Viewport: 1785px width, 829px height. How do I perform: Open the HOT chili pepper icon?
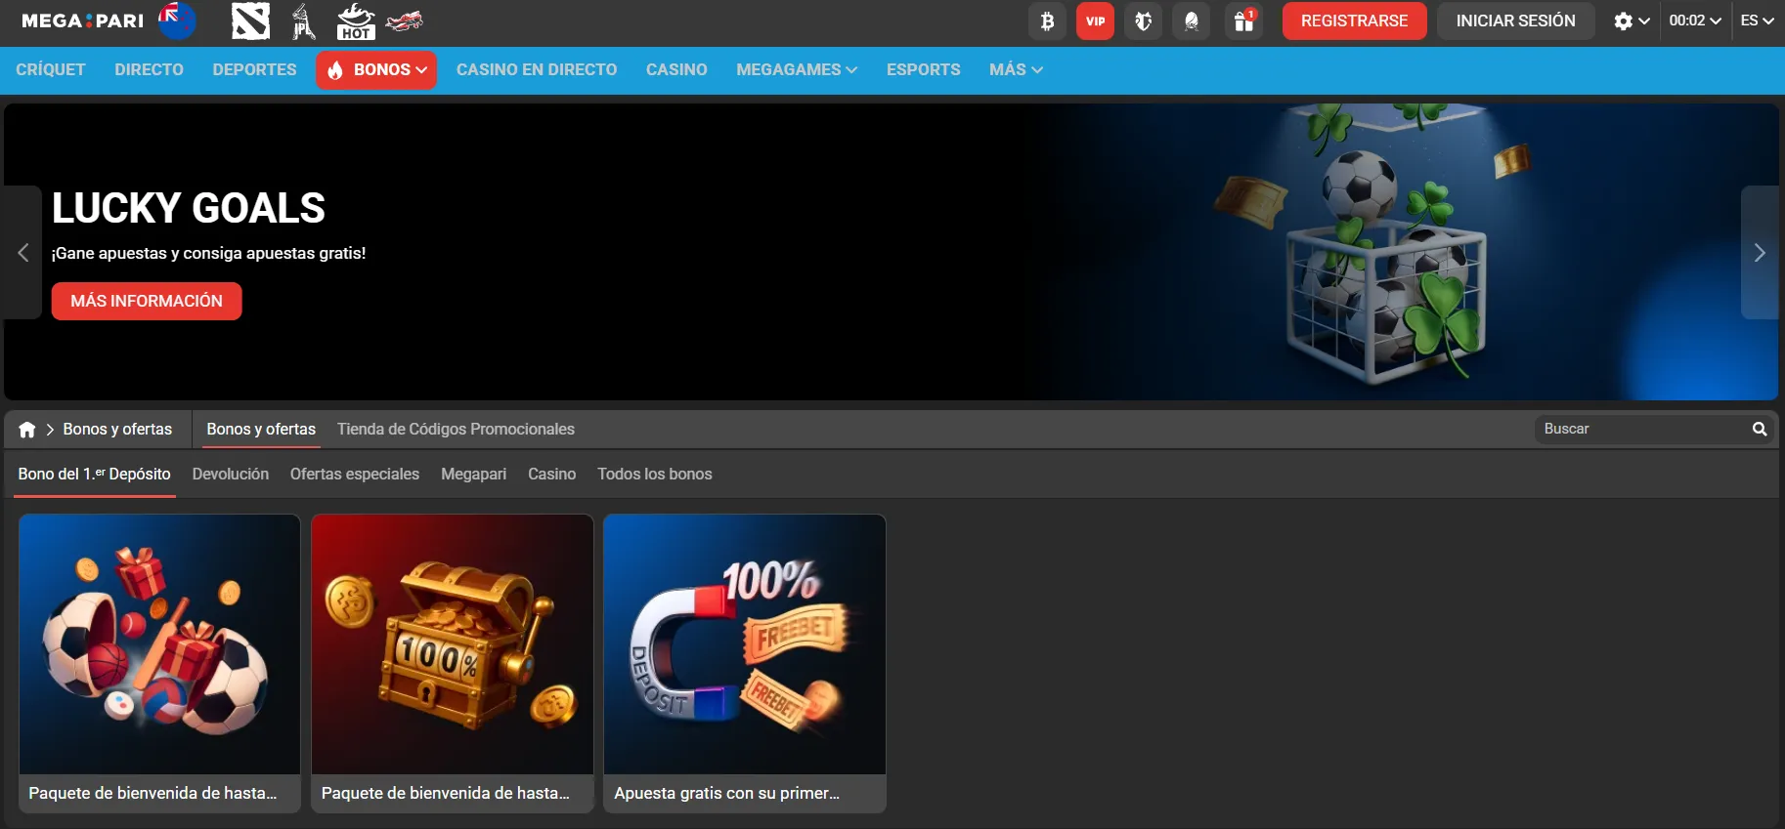tap(355, 21)
